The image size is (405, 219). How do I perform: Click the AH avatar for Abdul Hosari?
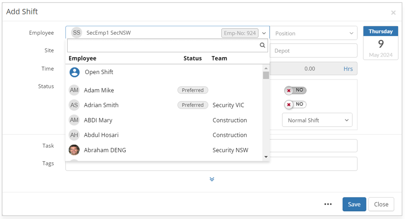[74, 135]
